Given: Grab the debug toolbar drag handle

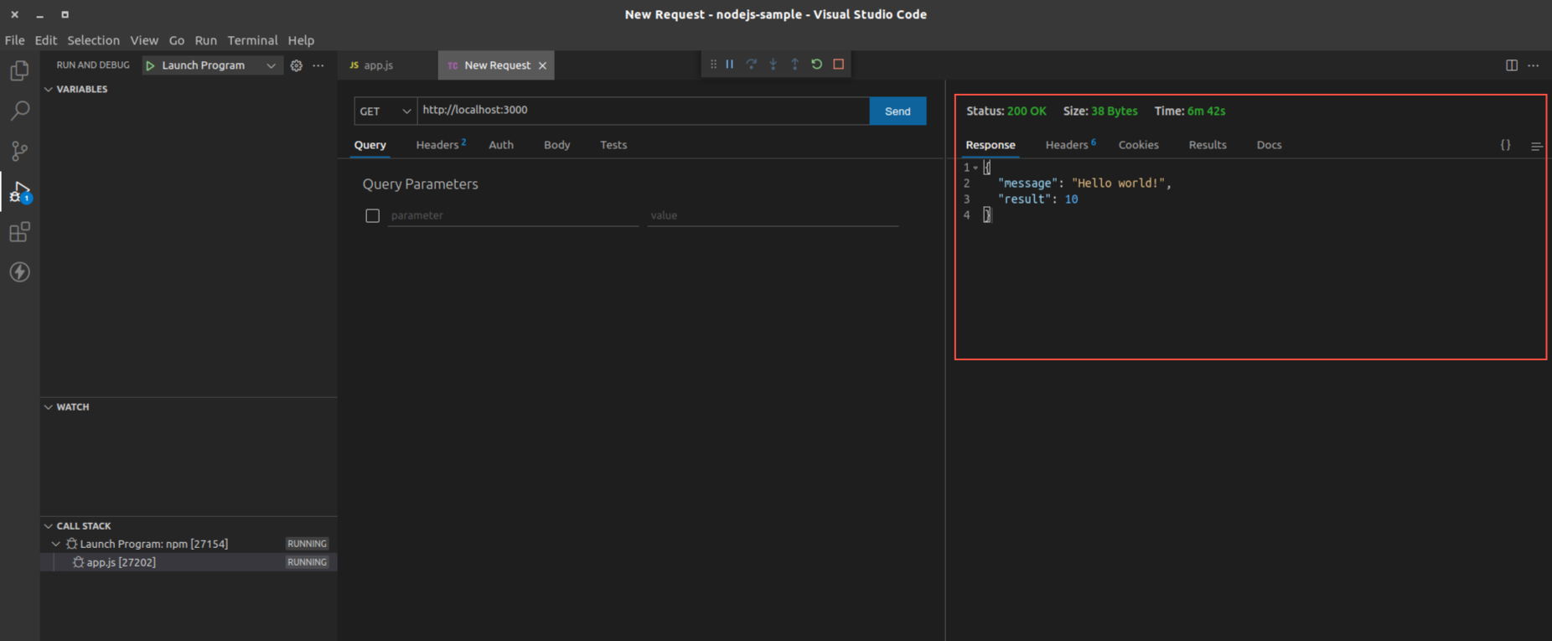Looking at the screenshot, I should [713, 65].
